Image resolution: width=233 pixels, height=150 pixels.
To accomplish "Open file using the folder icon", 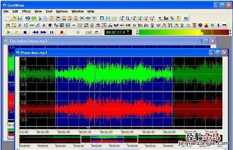I will click(x=14, y=18).
